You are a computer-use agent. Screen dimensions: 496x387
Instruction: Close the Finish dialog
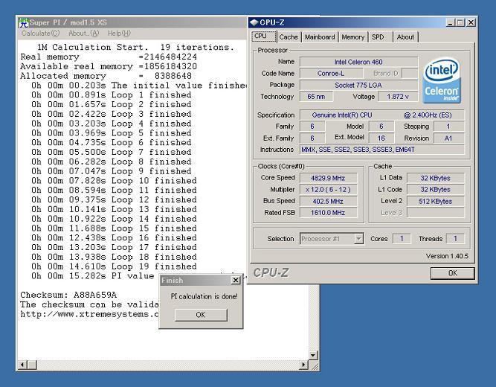(236, 281)
